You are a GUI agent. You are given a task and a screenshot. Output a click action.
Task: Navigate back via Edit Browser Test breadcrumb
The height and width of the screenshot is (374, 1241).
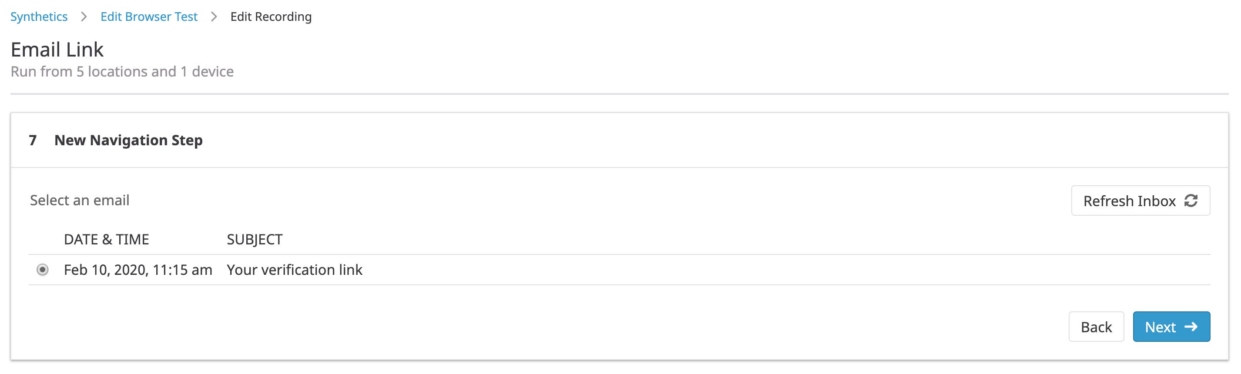[149, 16]
